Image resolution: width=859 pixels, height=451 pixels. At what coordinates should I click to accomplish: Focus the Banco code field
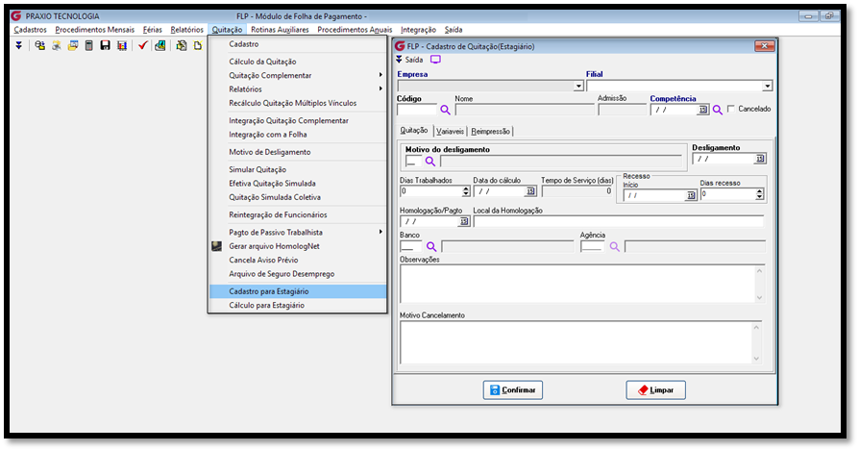click(x=411, y=247)
